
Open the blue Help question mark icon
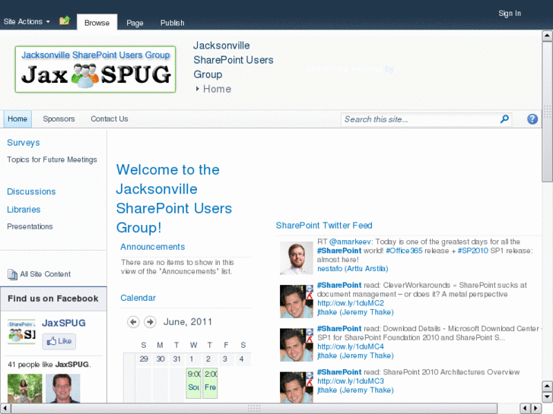532,119
